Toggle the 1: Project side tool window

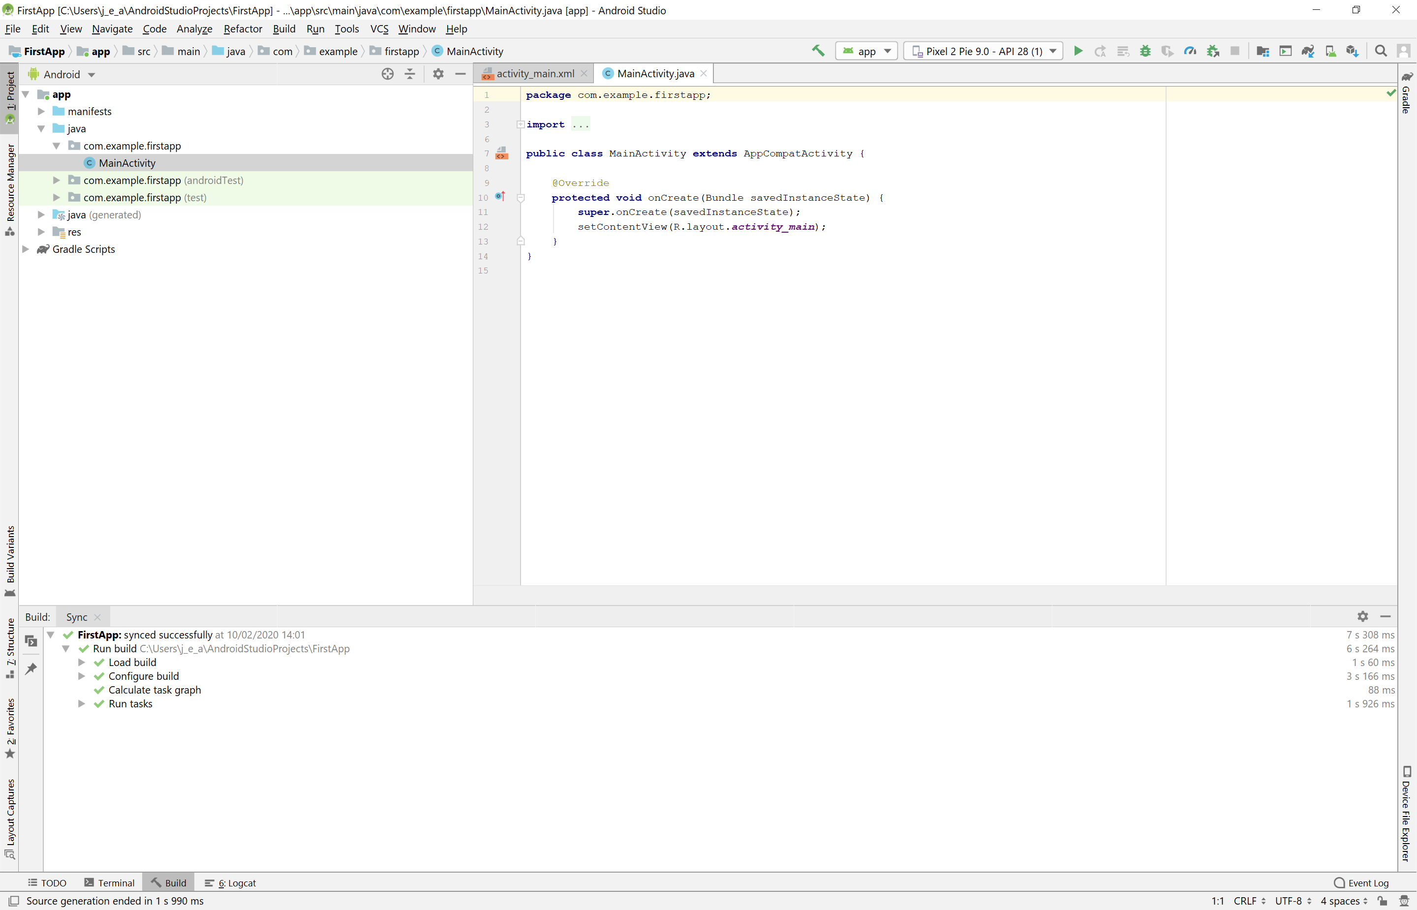tap(9, 98)
